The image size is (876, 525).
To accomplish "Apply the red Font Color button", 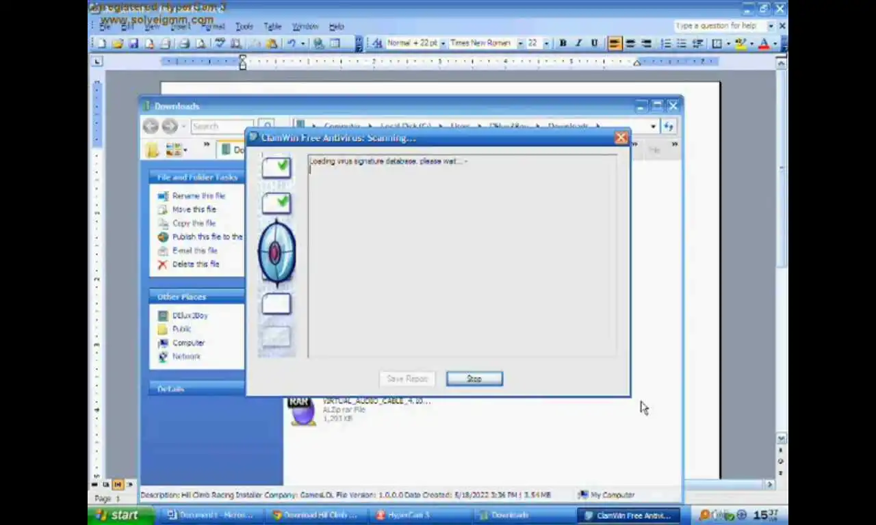I will pyautogui.click(x=764, y=43).
